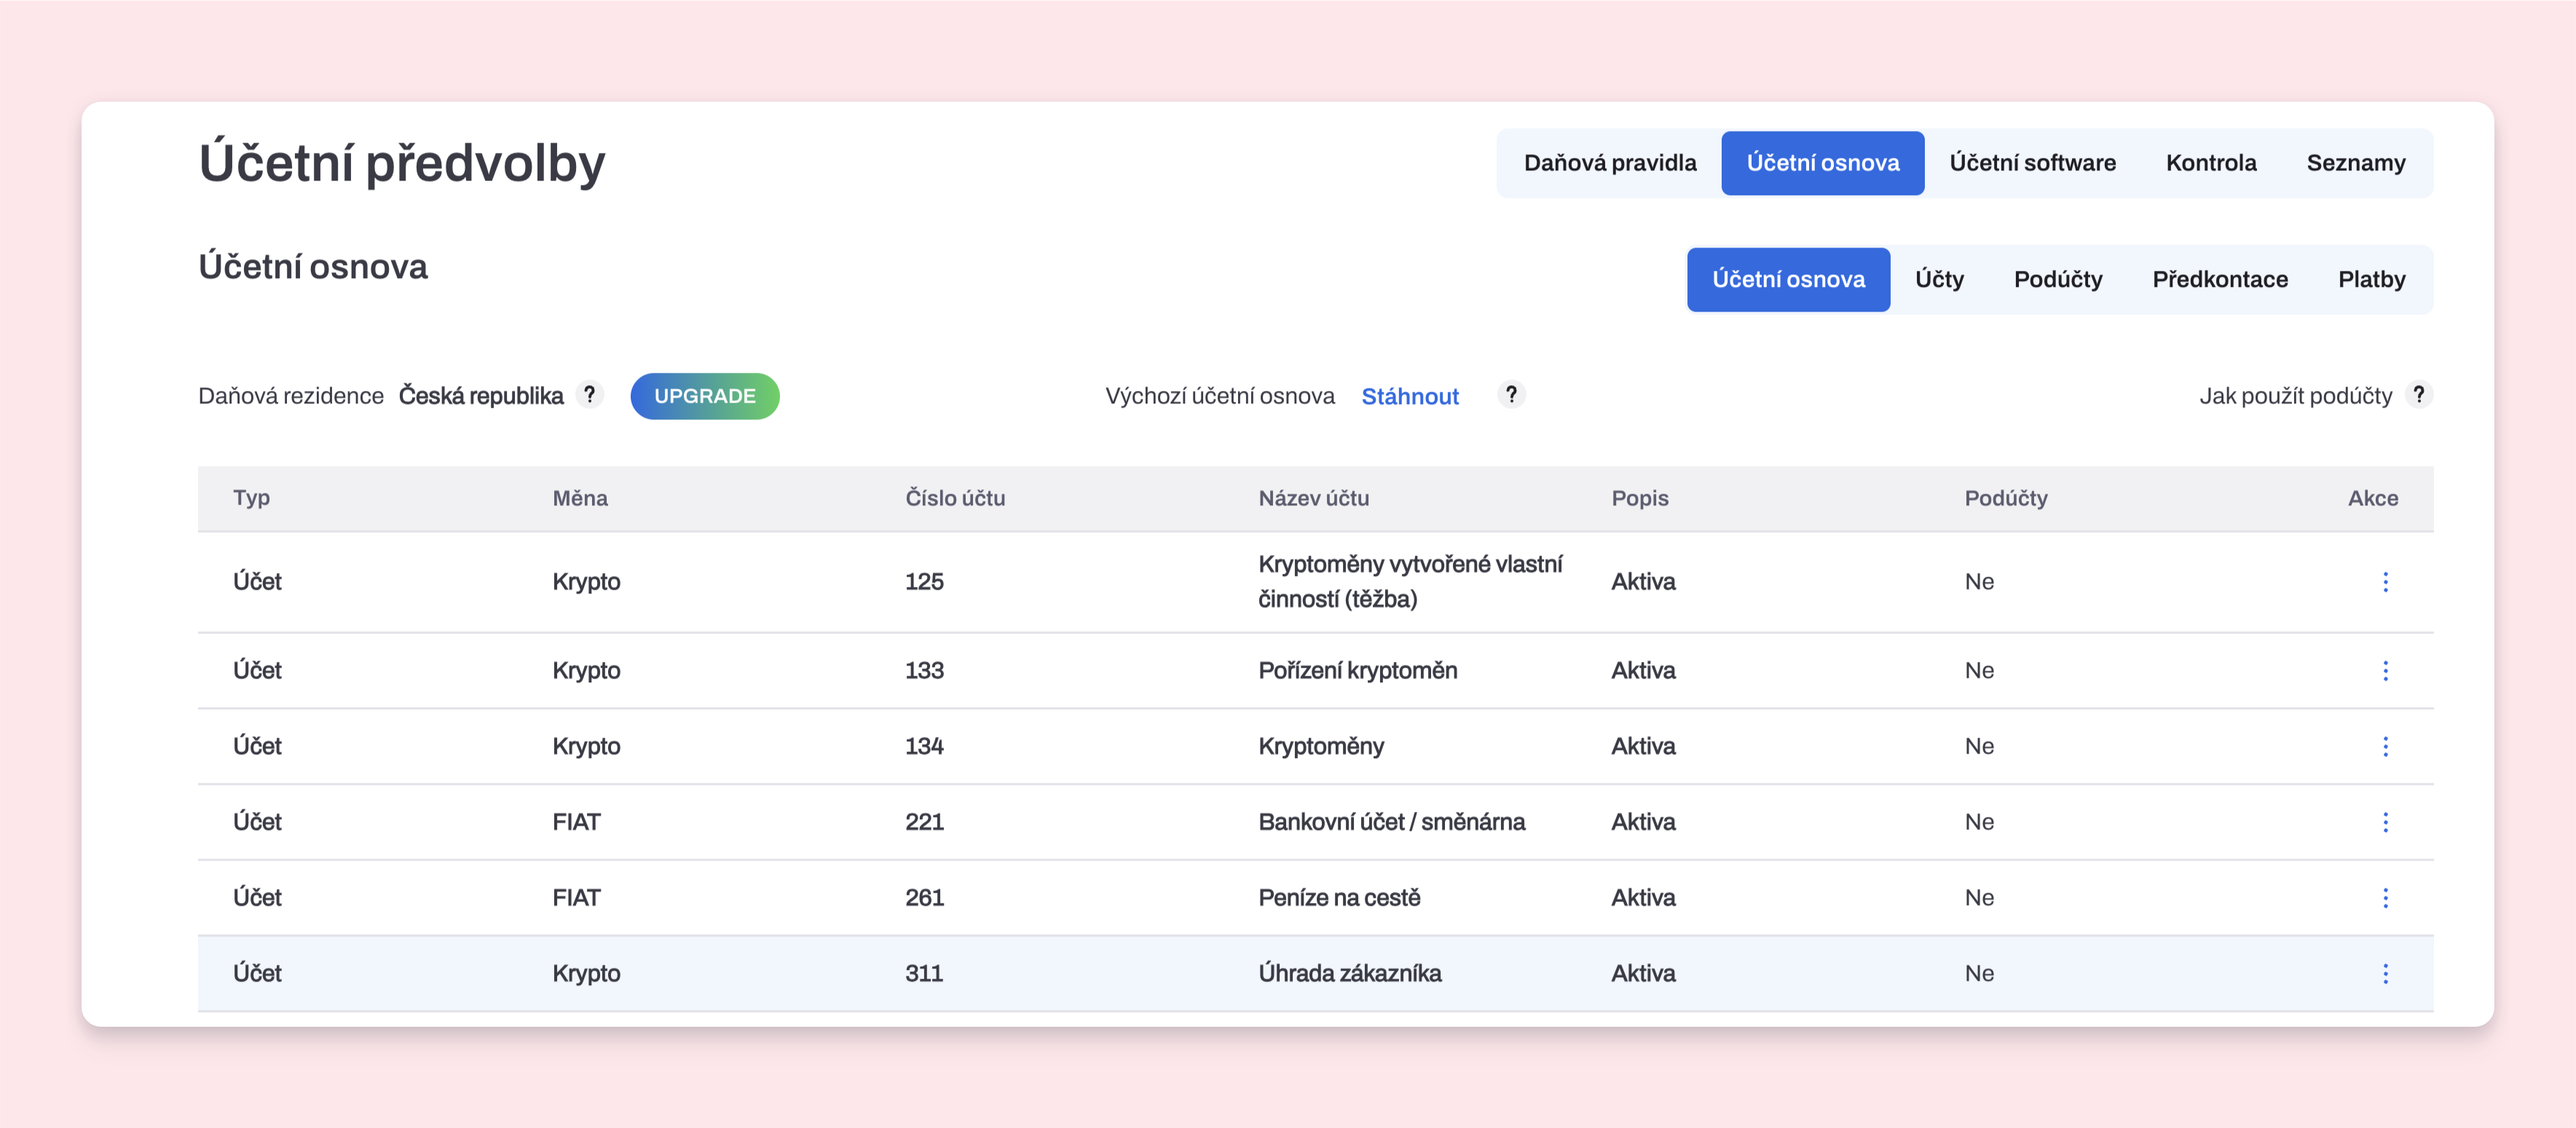Select the Účetní osnova sub-tab
2576x1128 pixels.
point(1788,280)
